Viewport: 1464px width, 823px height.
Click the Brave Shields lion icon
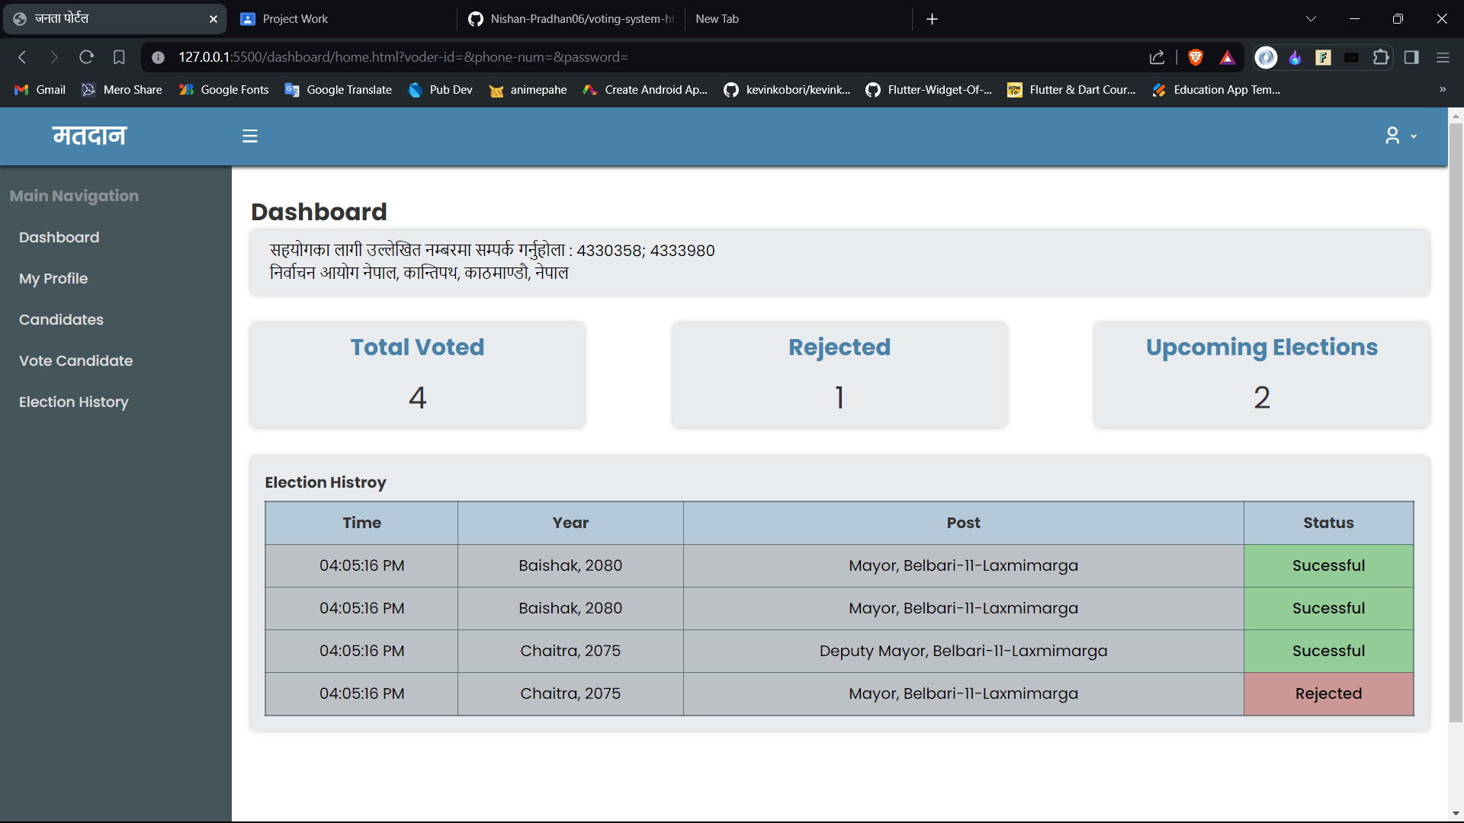[1195, 57]
